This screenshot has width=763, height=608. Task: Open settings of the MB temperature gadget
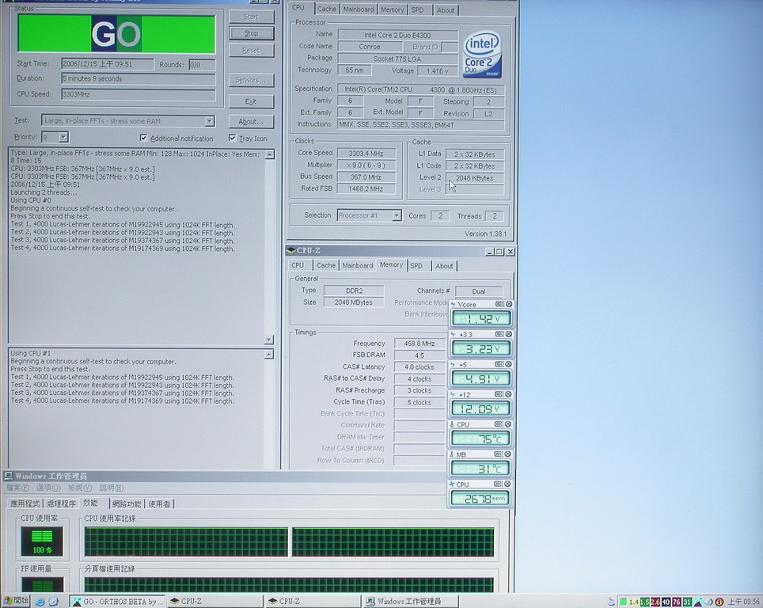[499, 454]
